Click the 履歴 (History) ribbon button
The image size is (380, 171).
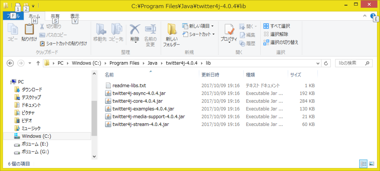coord(248,44)
